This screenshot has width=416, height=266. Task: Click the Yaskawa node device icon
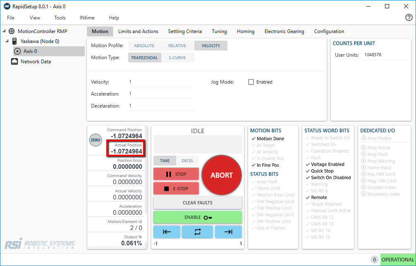click(x=14, y=41)
